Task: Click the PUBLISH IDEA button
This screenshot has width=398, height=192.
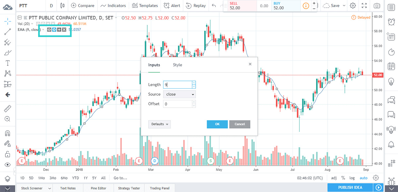Action: [x=350, y=187]
